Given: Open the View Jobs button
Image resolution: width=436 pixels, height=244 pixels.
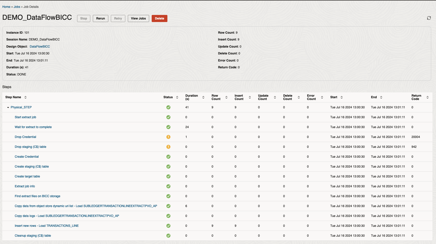Looking at the screenshot, I should tap(138, 18).
